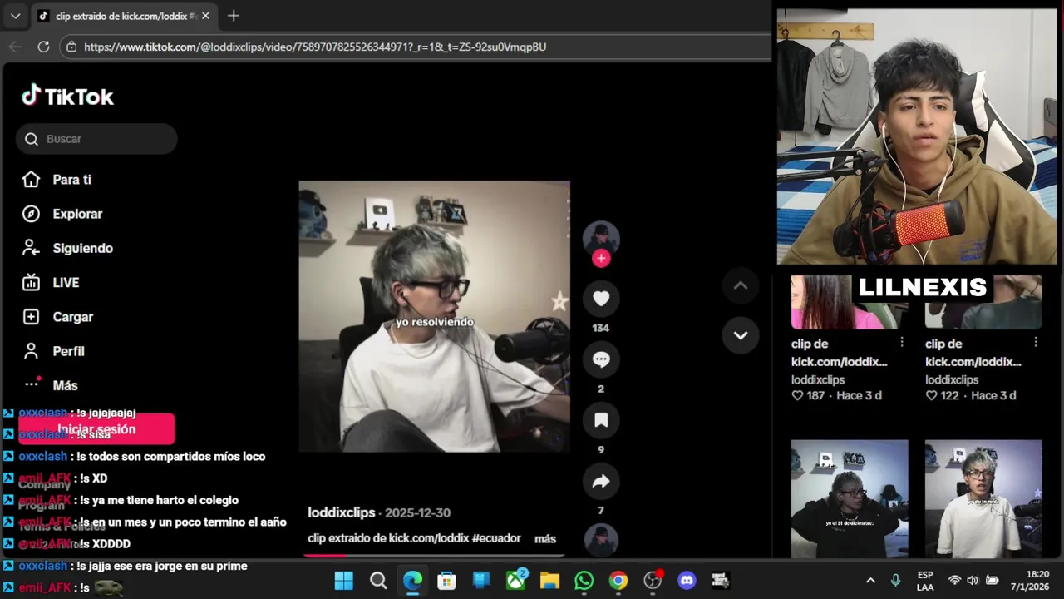Open a new browser tab with plus
1064x599 pixels.
(234, 16)
